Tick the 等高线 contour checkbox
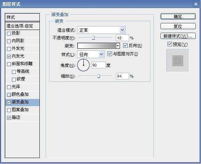The image size is (201, 164). pyautogui.click(x=14, y=72)
